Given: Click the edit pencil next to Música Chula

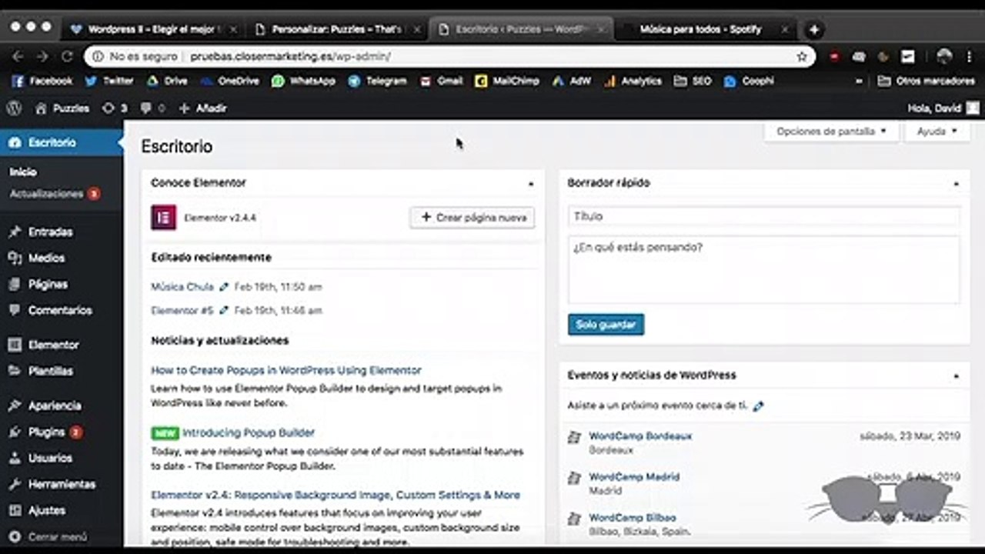Looking at the screenshot, I should coord(224,287).
